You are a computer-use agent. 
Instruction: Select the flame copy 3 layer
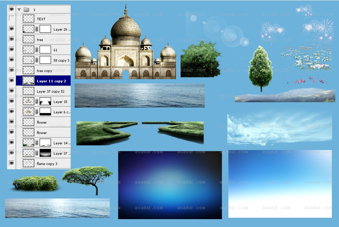[x=47, y=164]
